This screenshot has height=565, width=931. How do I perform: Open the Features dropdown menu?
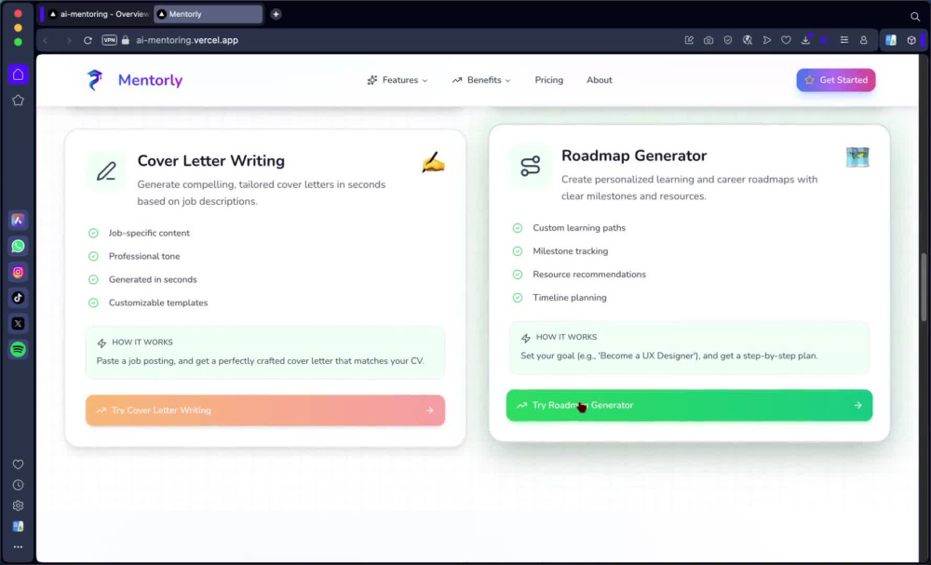[398, 80]
